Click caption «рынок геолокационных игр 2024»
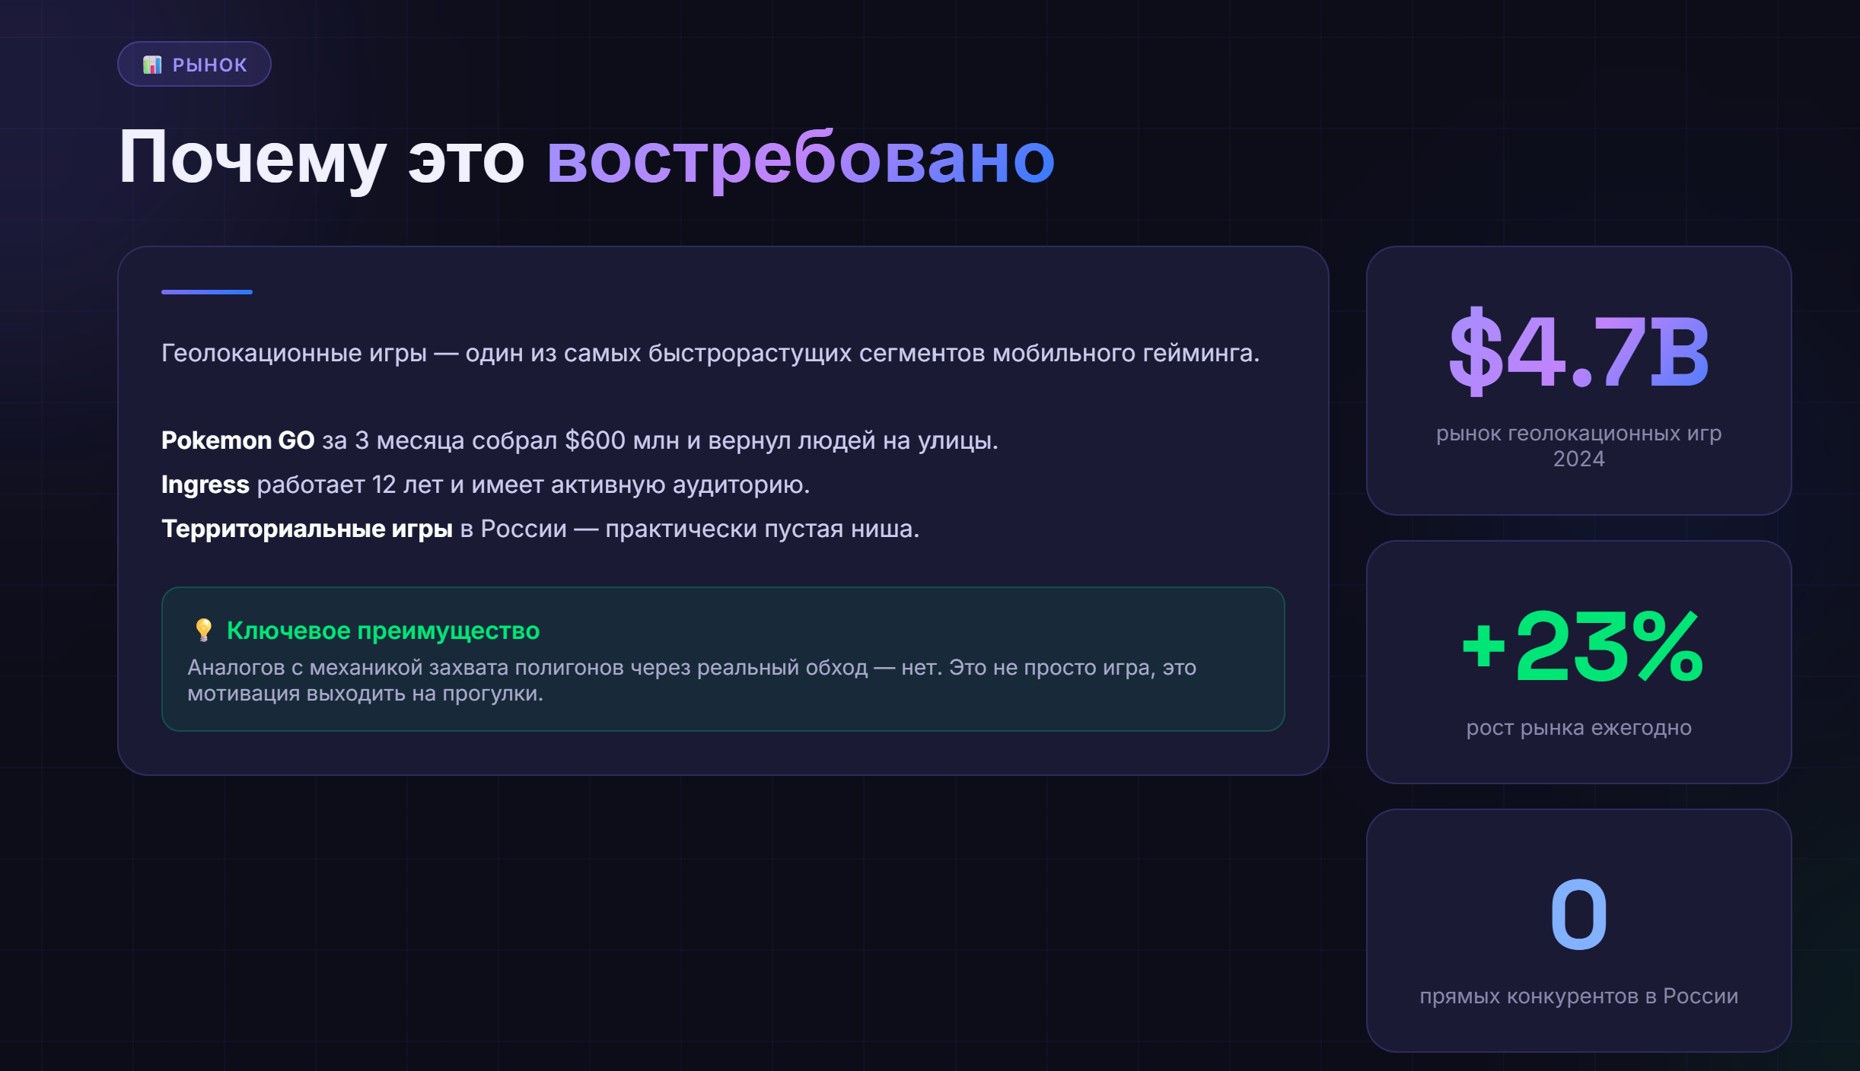This screenshot has height=1071, width=1860. [1578, 446]
